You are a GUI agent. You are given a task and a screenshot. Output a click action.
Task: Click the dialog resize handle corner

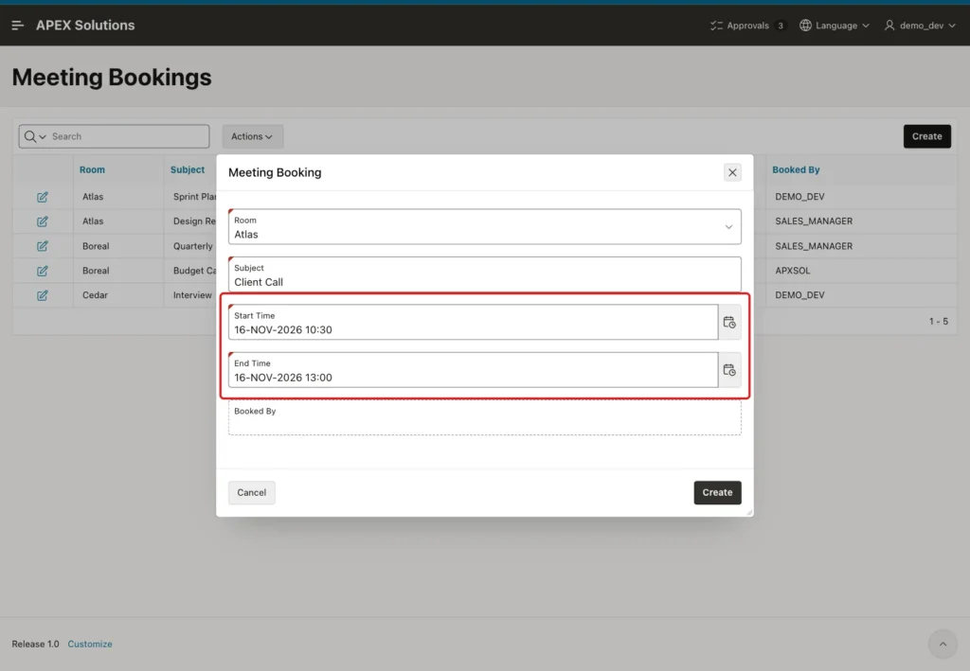[x=749, y=512]
